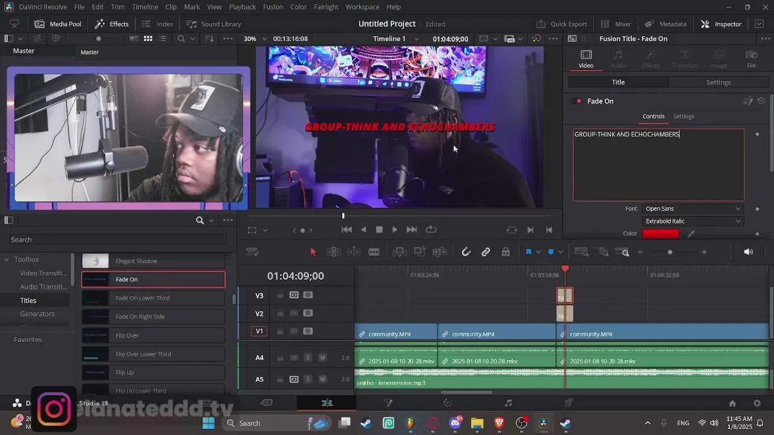774x435 pixels.
Task: Toggle the Linked Selection chain icon
Action: [x=486, y=252]
